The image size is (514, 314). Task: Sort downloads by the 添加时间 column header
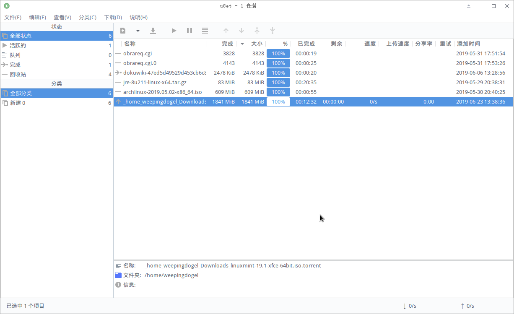[x=469, y=44]
